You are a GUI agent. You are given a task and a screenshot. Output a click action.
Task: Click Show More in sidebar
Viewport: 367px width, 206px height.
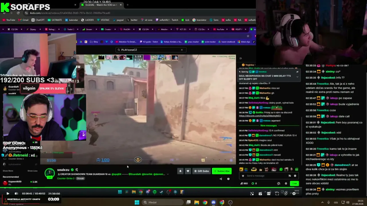[8, 171]
